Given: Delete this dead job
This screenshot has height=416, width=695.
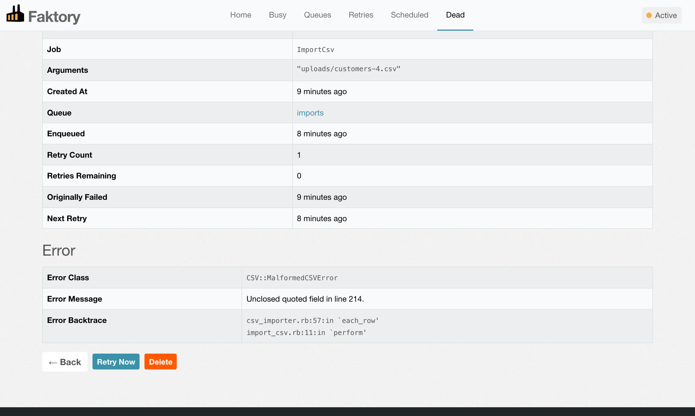Looking at the screenshot, I should click(x=160, y=362).
